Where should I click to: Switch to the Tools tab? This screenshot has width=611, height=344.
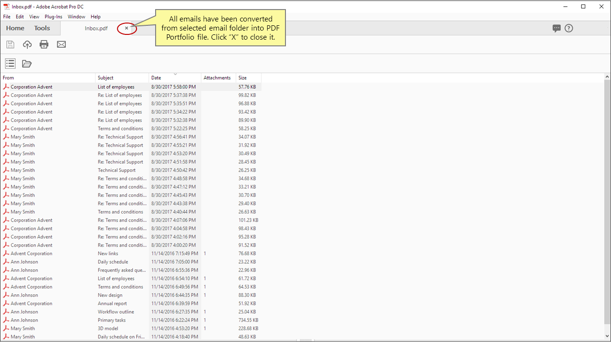pyautogui.click(x=42, y=28)
